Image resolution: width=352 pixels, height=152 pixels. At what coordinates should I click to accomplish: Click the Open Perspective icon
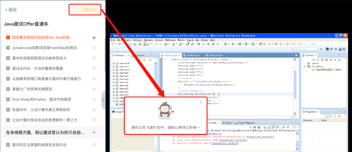click(x=321, y=49)
